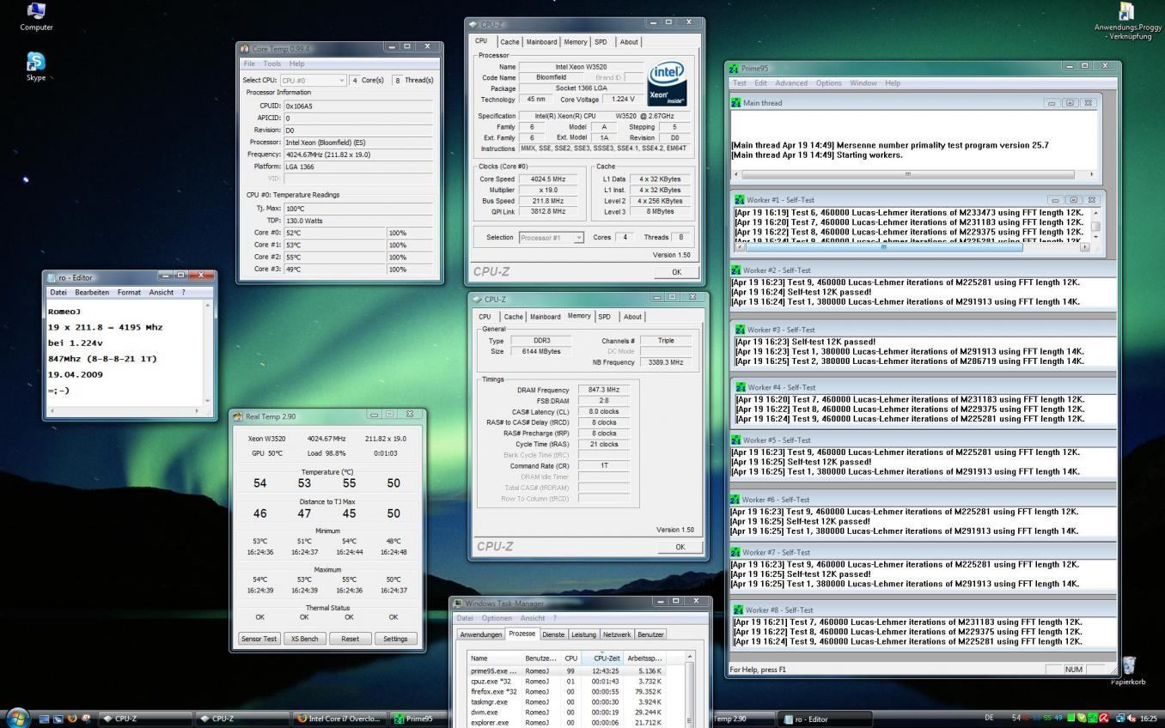Open the File menu in Core Temp

coord(249,64)
